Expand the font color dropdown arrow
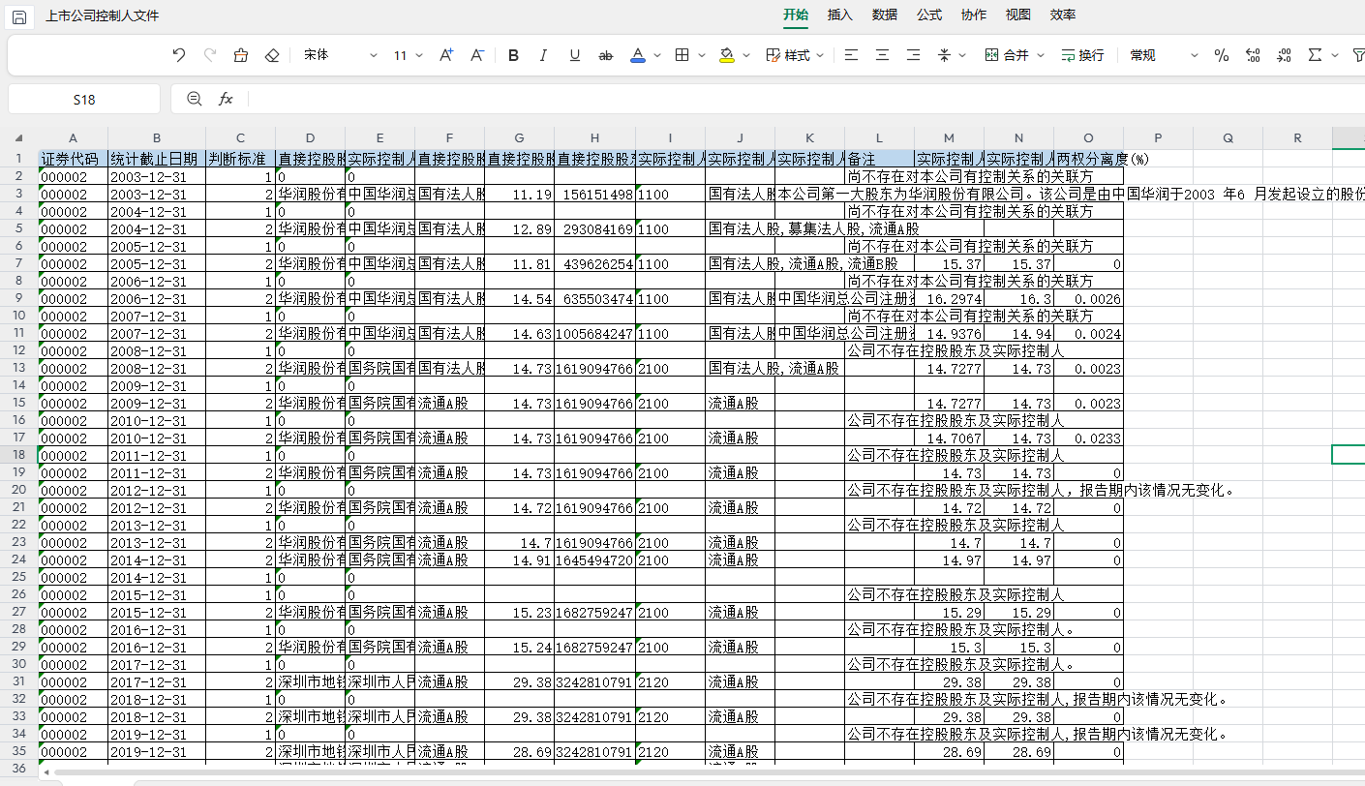Image resolution: width=1365 pixels, height=786 pixels. (x=657, y=55)
